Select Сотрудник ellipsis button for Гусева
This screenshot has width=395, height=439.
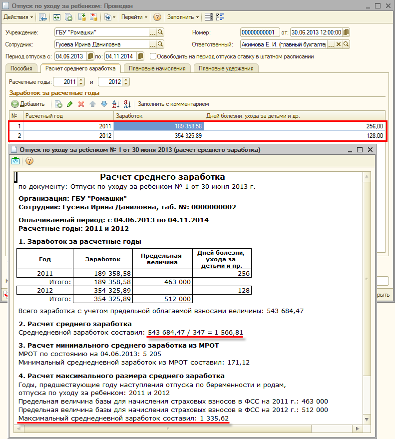click(x=153, y=44)
